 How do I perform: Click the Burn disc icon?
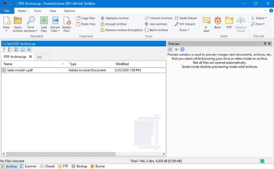tap(218, 21)
